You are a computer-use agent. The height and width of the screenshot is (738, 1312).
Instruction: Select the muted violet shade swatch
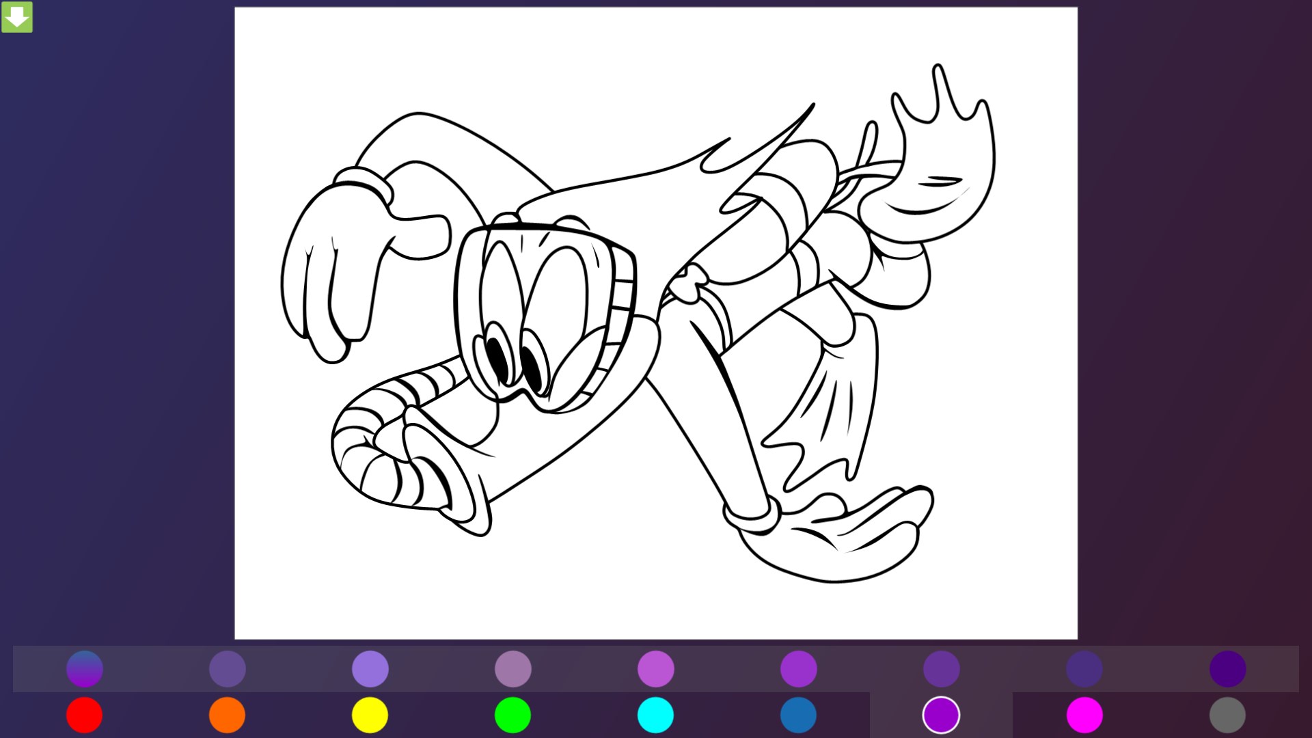(227, 668)
